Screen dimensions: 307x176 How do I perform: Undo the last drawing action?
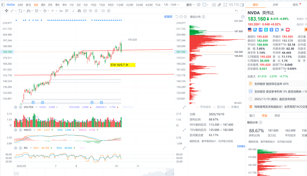coord(237,11)
